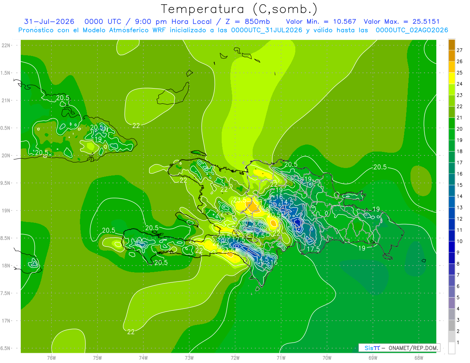Click the 'Temperatura (C,somb.)' chart title
Viewport: 470px width, 363px height.
[x=239, y=9]
